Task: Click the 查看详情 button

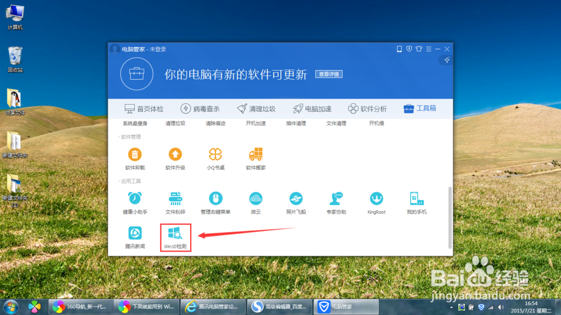Action: coord(329,74)
